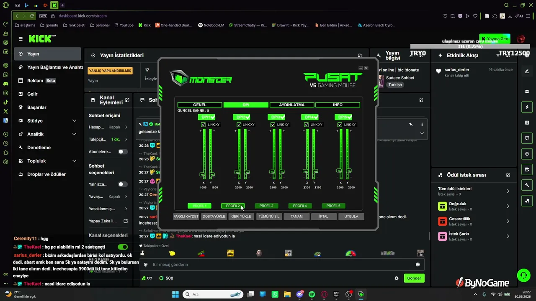
Task: Toggle the DPI3 stage enable button
Action: (x=276, y=117)
